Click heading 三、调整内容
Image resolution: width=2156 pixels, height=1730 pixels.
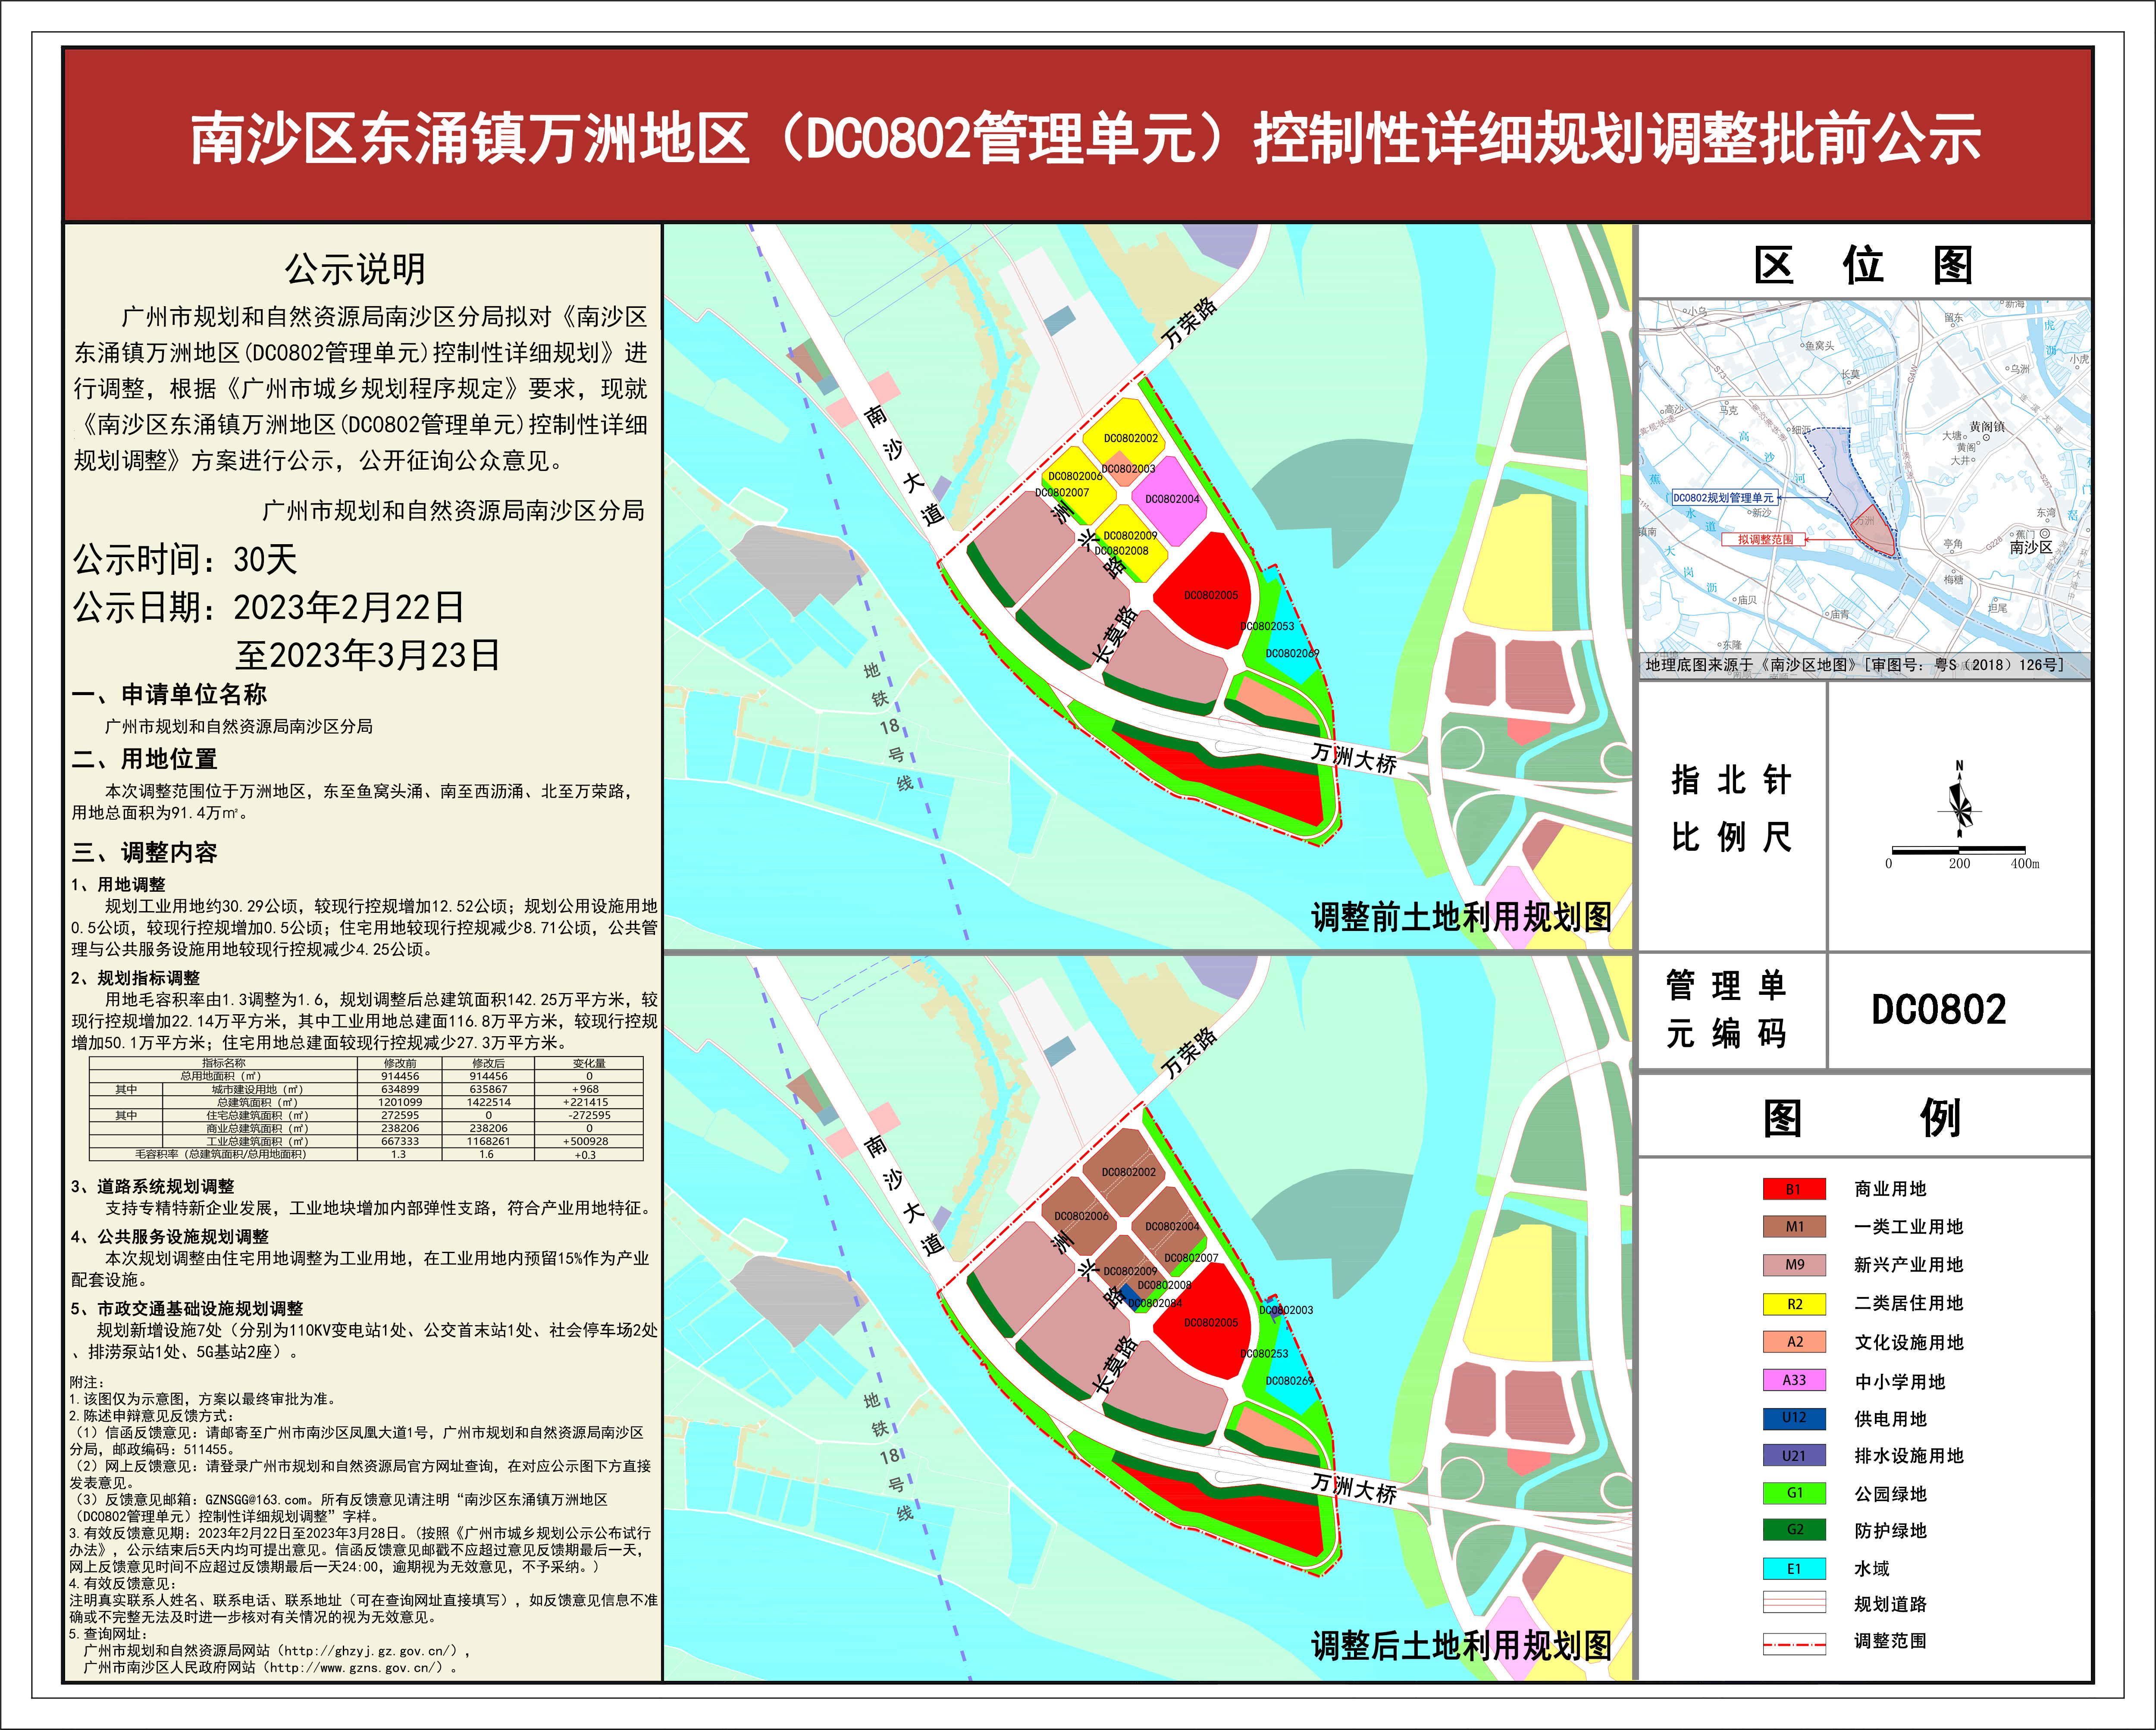point(144,852)
